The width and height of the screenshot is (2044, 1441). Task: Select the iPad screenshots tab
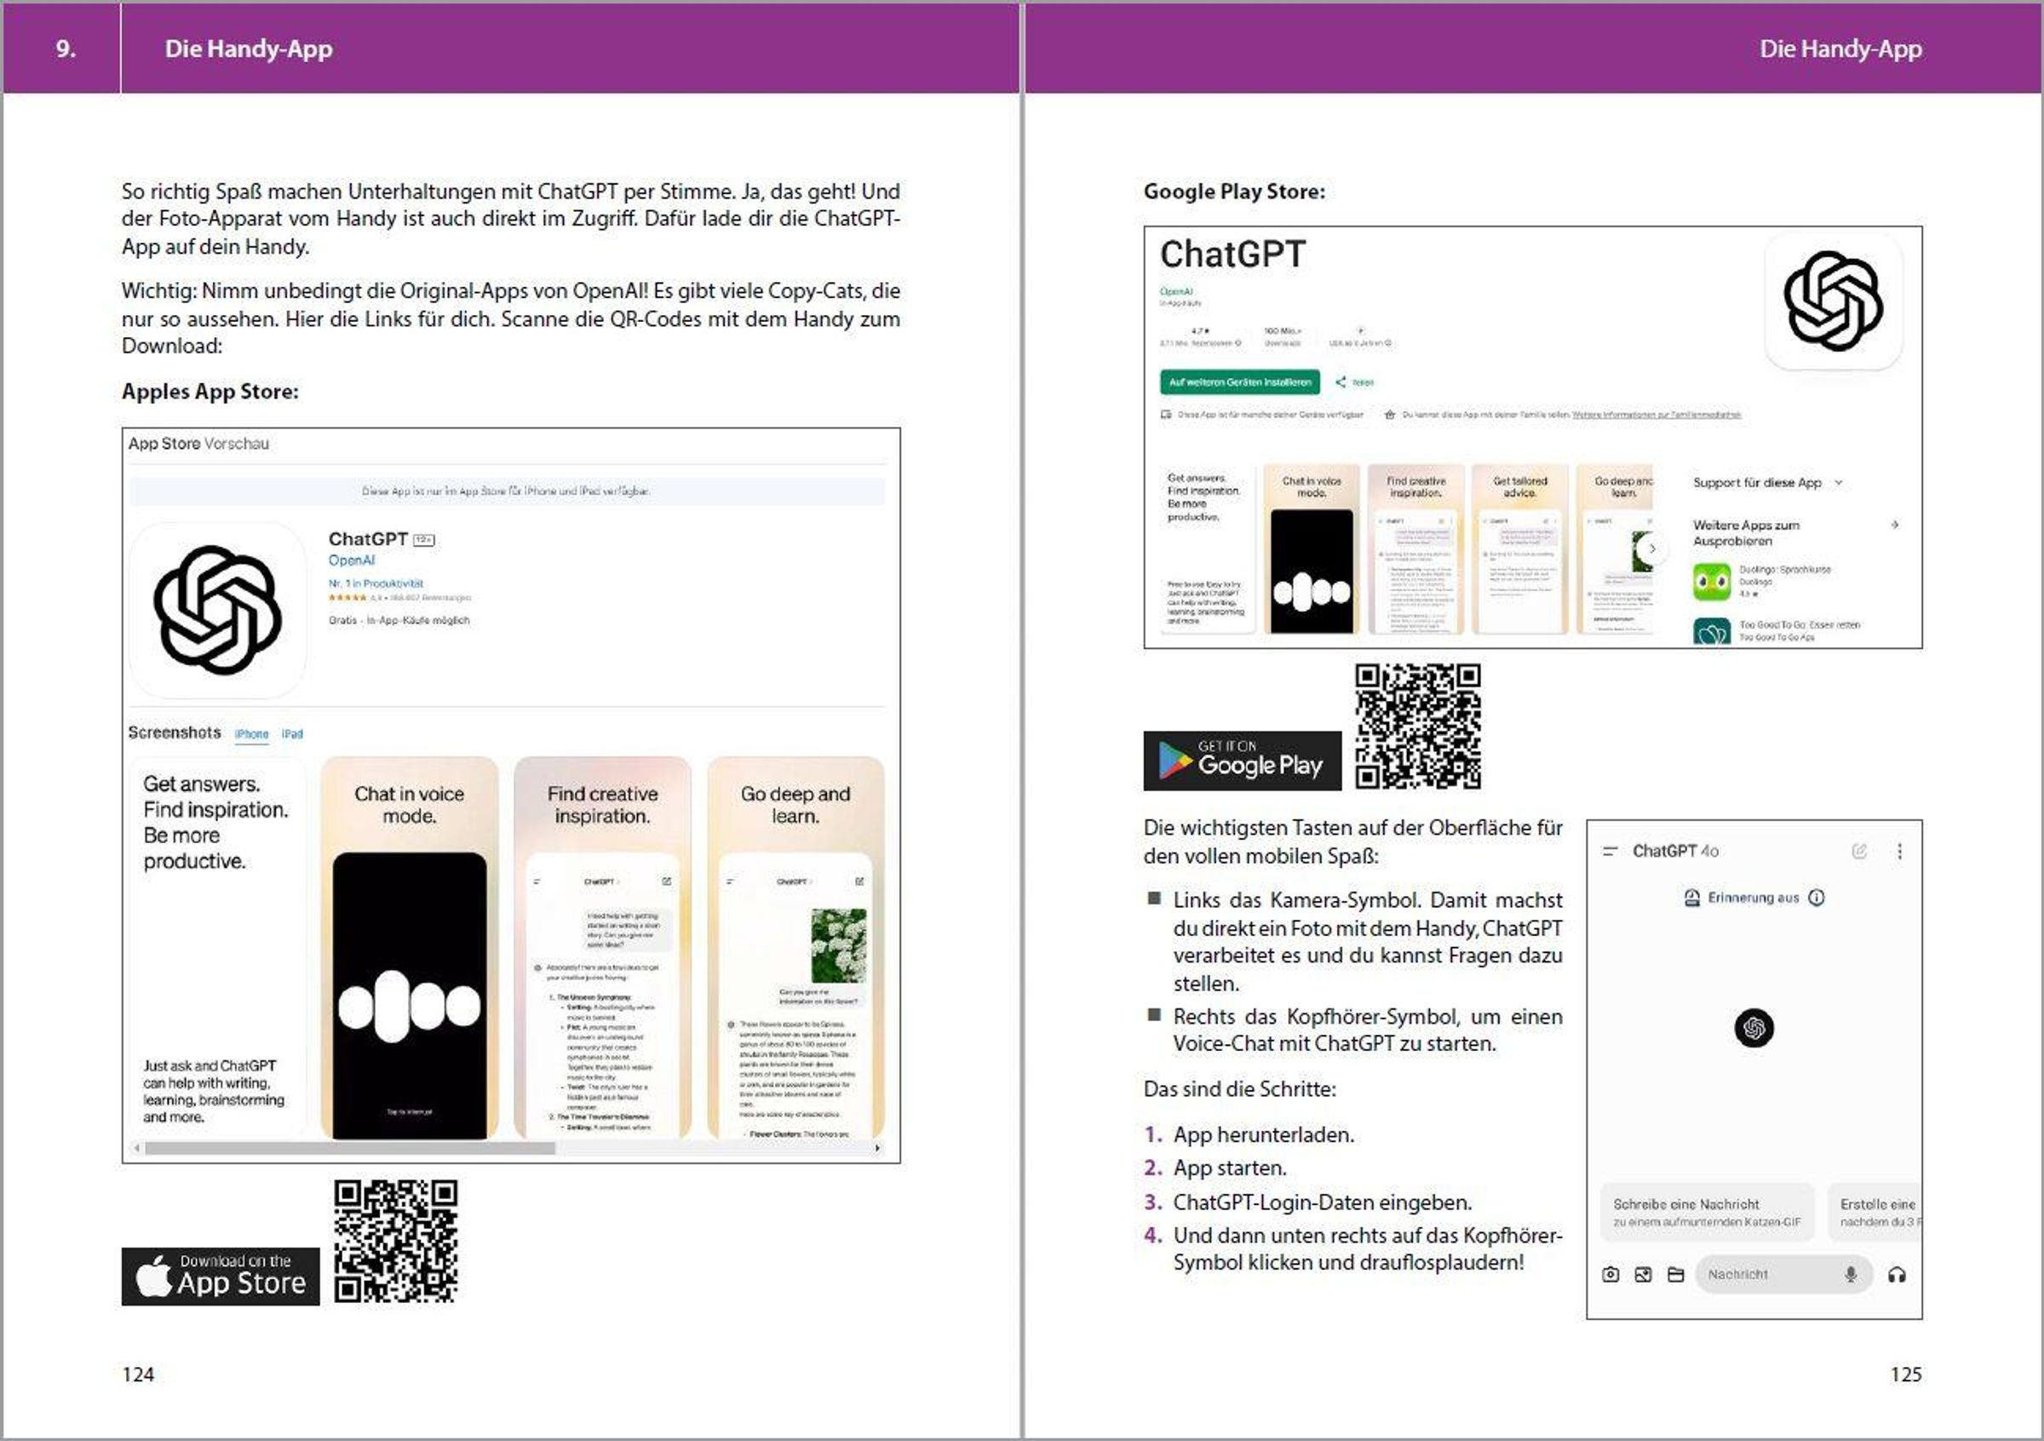point(292,734)
